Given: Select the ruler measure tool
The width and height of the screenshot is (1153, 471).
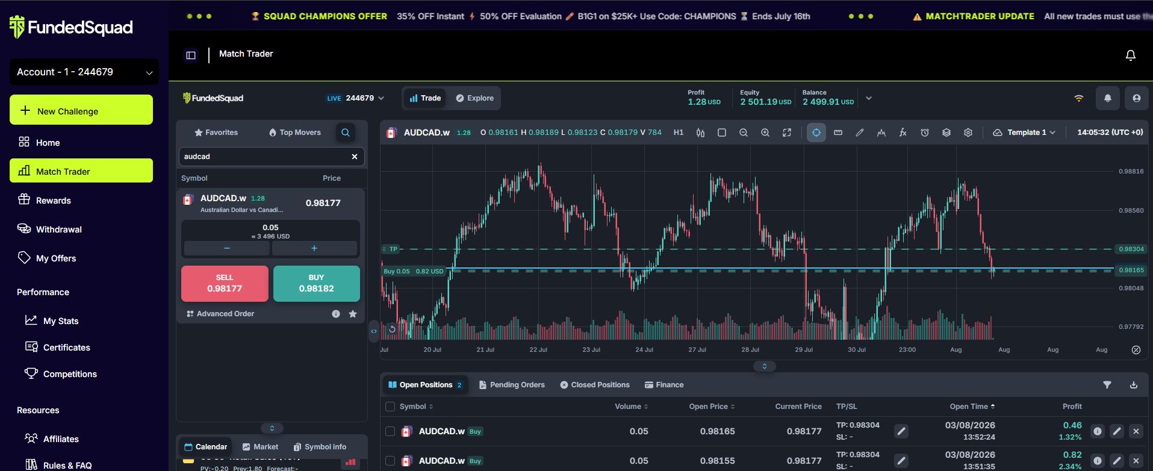Looking at the screenshot, I should coord(838,133).
